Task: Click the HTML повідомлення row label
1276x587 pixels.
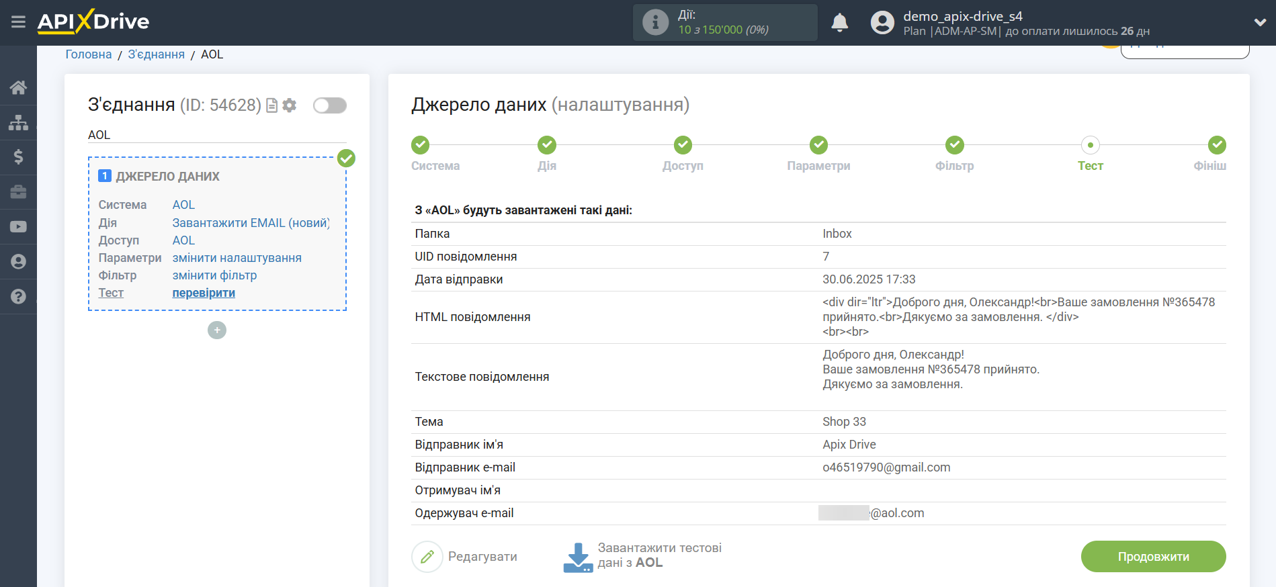Action: point(472,317)
